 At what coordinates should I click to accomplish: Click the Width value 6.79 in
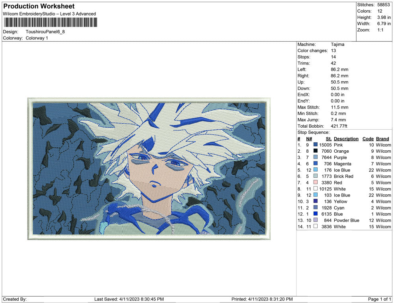point(384,23)
